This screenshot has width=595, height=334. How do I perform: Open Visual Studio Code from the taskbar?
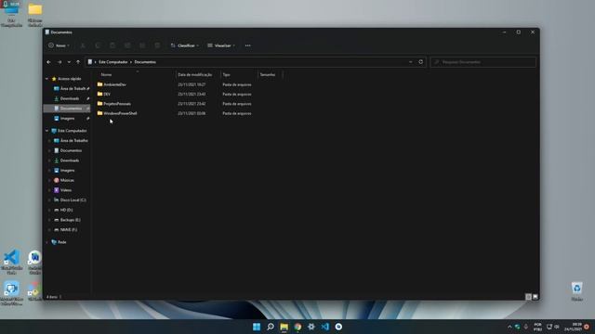click(x=324, y=327)
